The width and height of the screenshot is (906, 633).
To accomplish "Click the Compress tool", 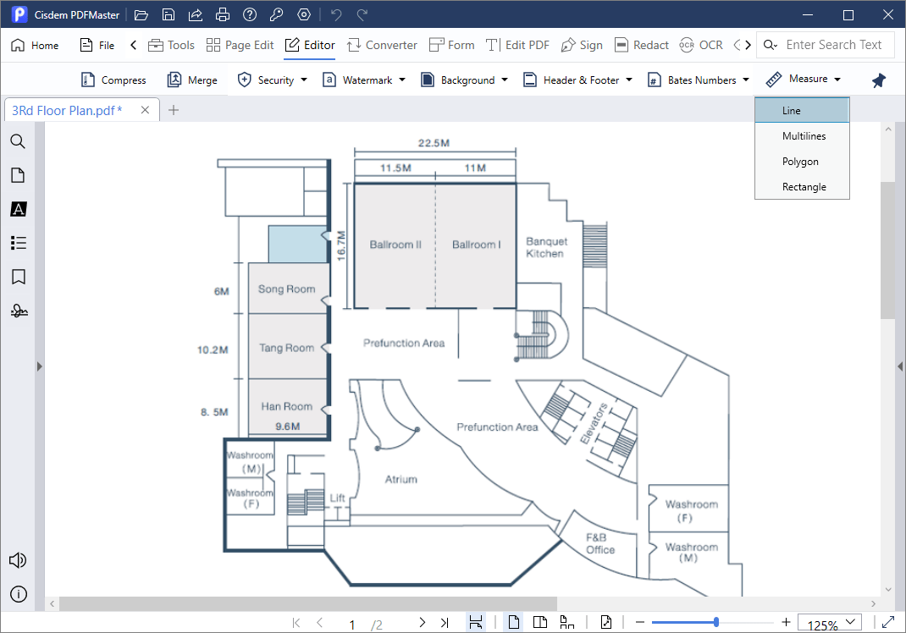I will click(113, 80).
